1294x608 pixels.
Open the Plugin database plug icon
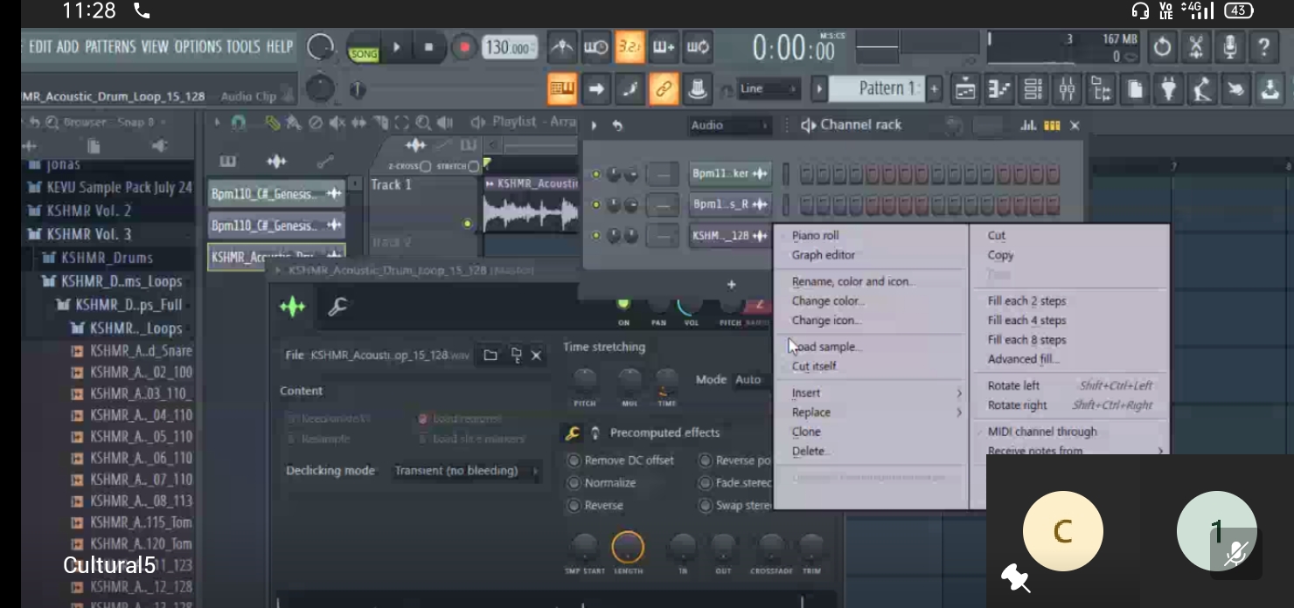pos(1169,89)
